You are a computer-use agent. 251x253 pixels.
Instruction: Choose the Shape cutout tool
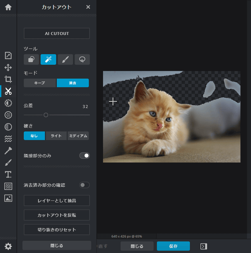[x=31, y=59]
